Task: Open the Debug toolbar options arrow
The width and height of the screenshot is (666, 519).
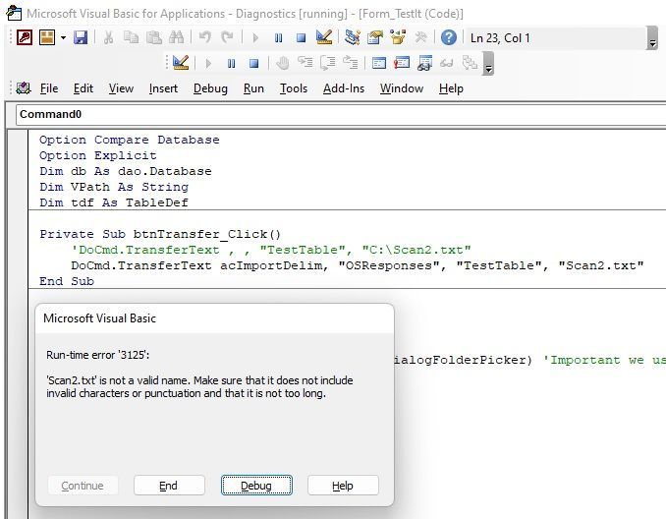Action: coord(488,63)
